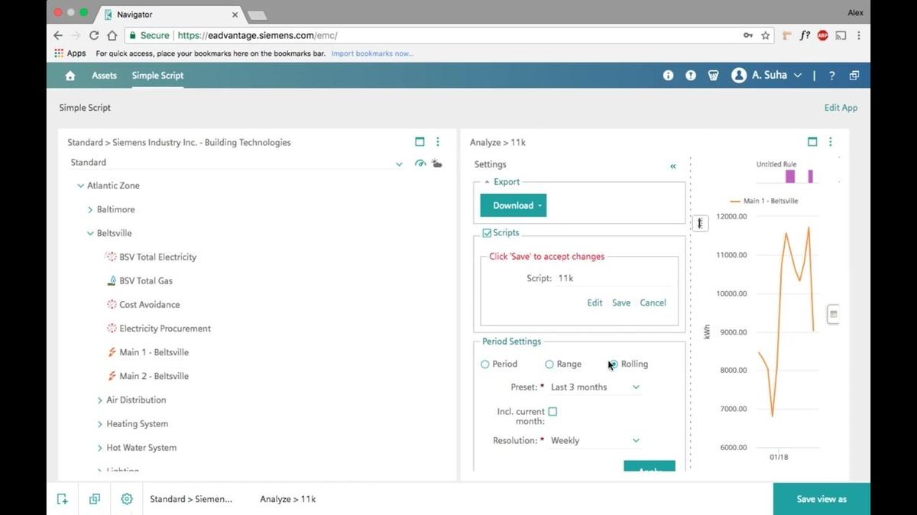The height and width of the screenshot is (515, 917).
Task: Expand the Hot Water System node
Action: click(x=100, y=448)
